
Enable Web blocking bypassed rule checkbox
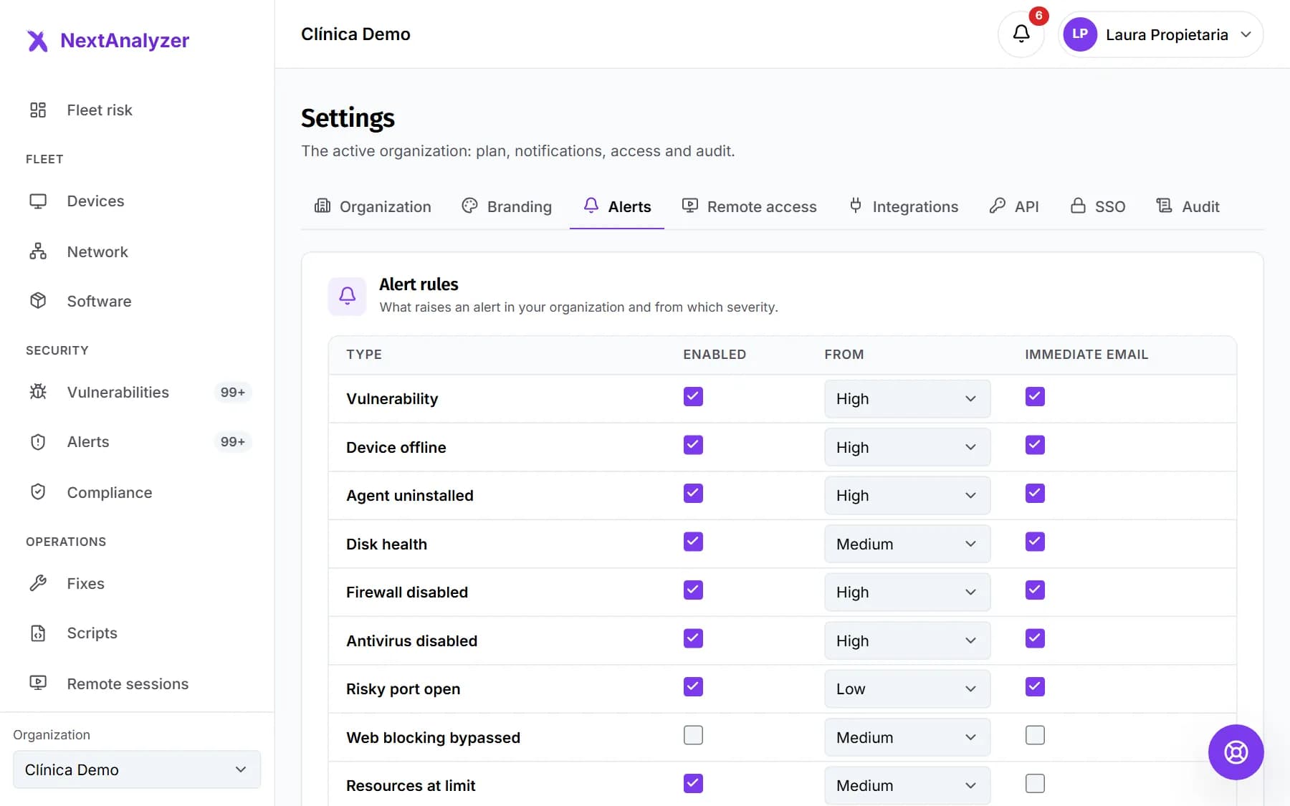pos(693,735)
